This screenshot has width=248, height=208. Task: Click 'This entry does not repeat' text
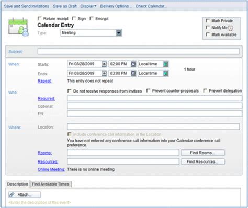coord(90,81)
